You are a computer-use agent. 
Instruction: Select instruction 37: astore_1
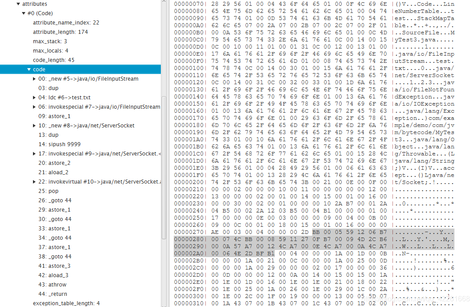click(54, 247)
